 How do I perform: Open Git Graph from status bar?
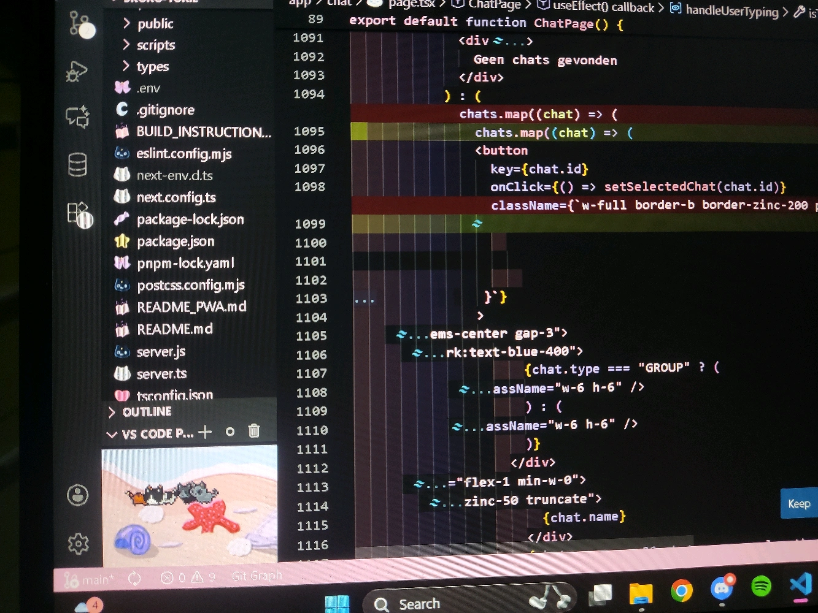point(257,576)
